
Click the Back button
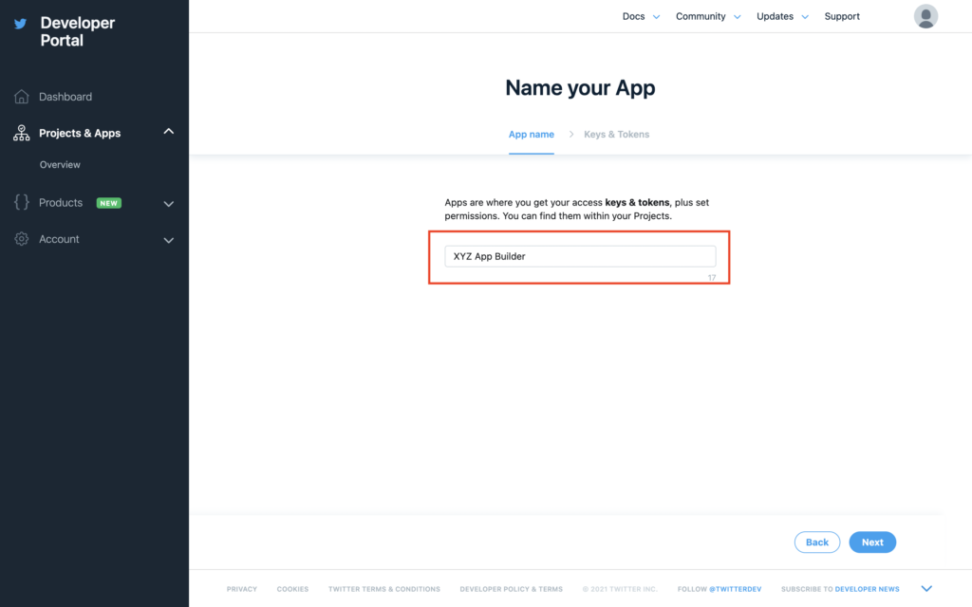(x=817, y=542)
